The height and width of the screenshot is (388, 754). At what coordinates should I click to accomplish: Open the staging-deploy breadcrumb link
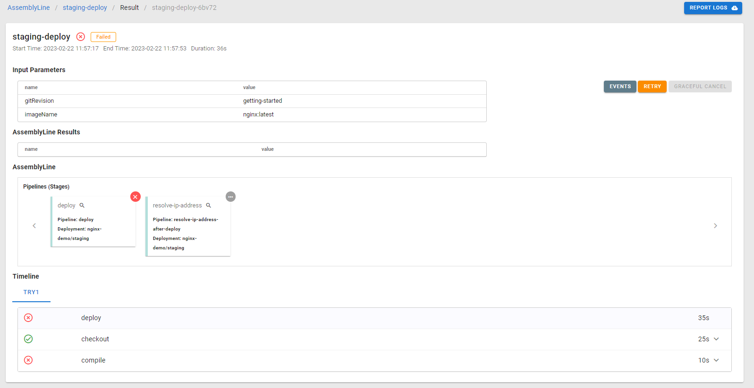pos(85,8)
